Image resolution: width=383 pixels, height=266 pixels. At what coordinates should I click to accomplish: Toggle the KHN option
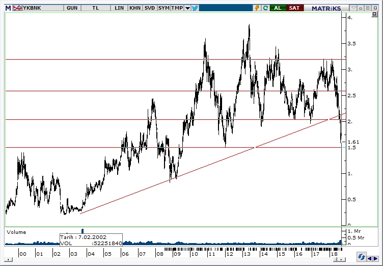(x=135, y=8)
